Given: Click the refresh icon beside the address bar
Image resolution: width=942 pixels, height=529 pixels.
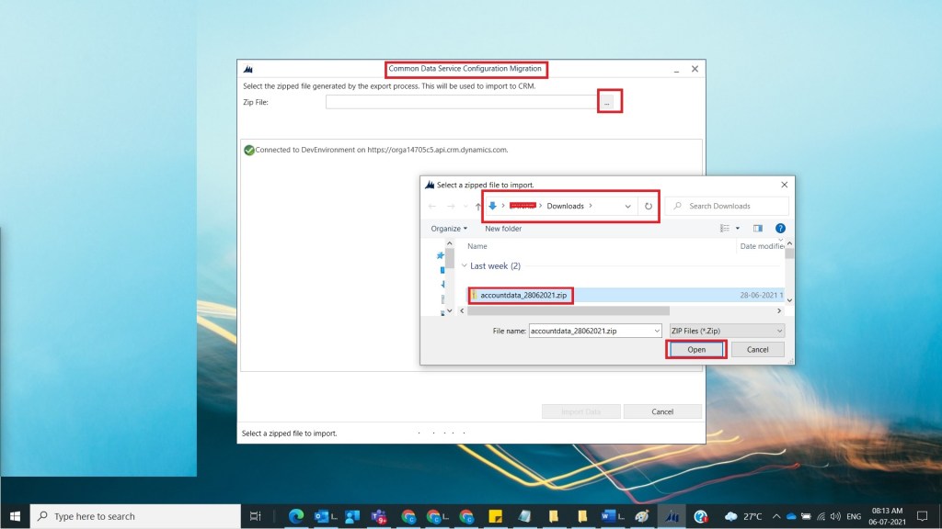Looking at the screenshot, I should (649, 206).
